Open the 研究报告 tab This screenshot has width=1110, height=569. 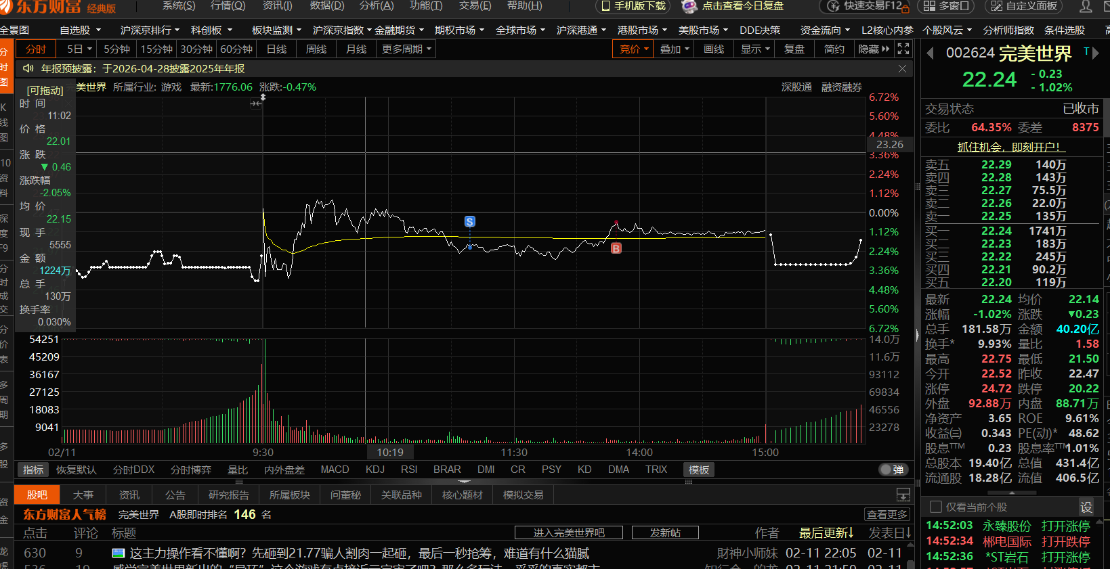pyautogui.click(x=229, y=495)
